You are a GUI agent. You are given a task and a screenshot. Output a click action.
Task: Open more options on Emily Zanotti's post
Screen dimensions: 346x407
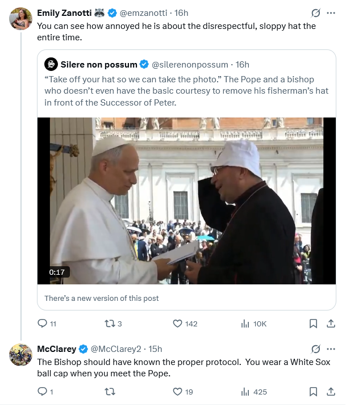tap(331, 12)
